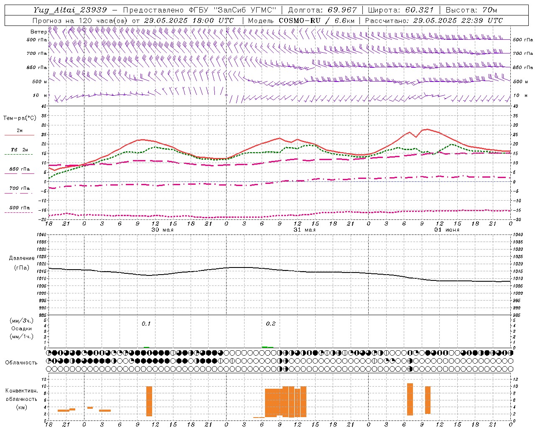This screenshot has width=535, height=428.
Task: Click the Давление pressure panel label
Action: pyautogui.click(x=22, y=258)
